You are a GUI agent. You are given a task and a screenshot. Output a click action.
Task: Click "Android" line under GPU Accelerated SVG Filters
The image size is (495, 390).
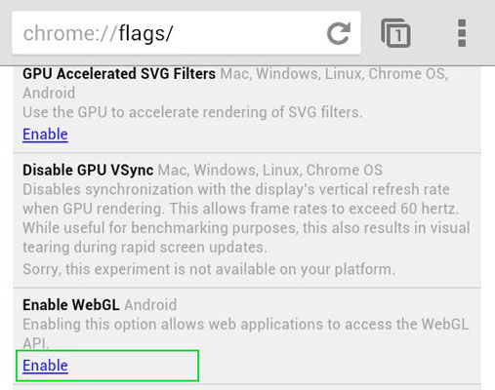[49, 94]
